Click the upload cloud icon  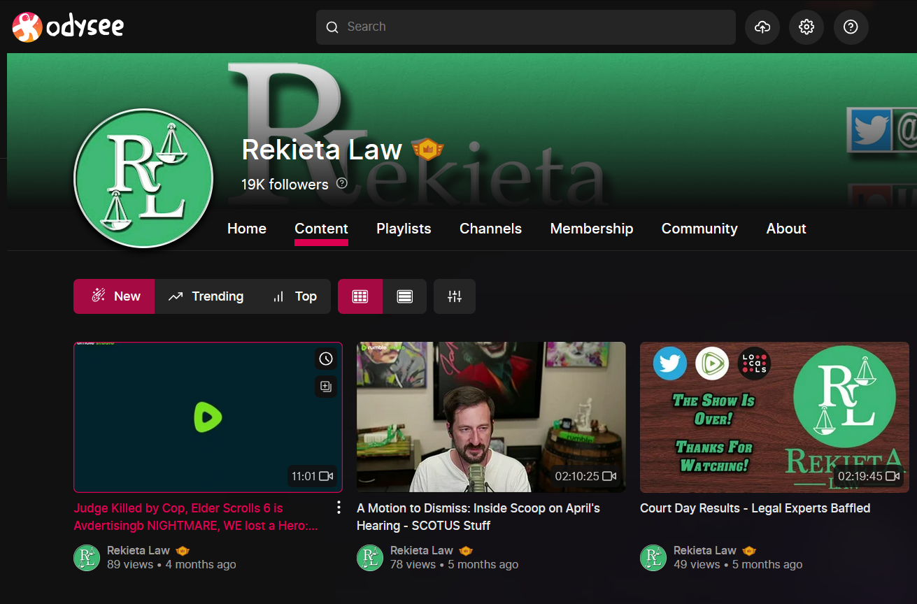pos(762,27)
